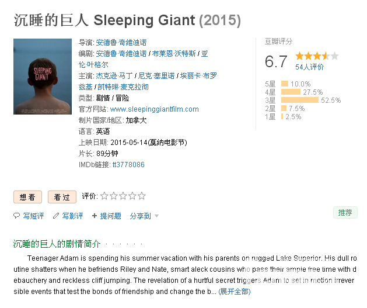This screenshot has height=308, width=367.
Task: Open the www.sleepinggiantfilm.com website link
Action: click(155, 109)
